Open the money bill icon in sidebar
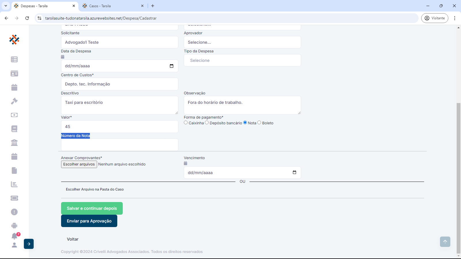 [14, 115]
